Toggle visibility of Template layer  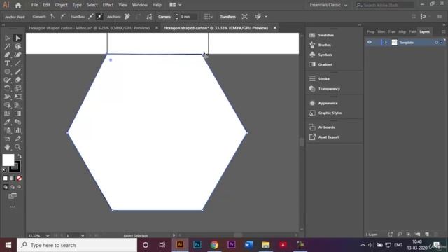pos(370,42)
